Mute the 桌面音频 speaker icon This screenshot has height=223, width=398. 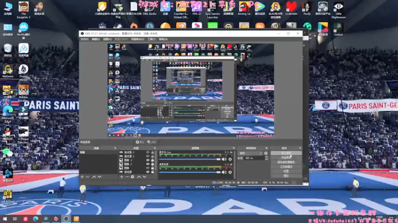pyautogui.click(x=224, y=172)
